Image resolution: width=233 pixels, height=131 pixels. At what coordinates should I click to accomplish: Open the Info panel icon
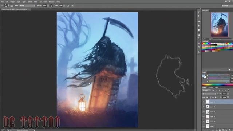click(x=199, y=30)
